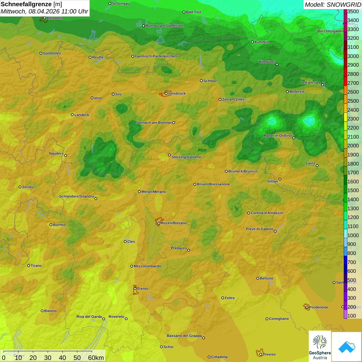Image resolution: width=362 pixels, height=362 pixels.
Task: Click the GeoSphere Austria logo
Action: pos(320,346)
